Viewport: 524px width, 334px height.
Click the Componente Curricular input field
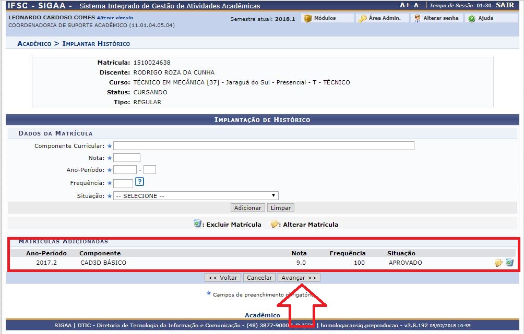[264, 145]
